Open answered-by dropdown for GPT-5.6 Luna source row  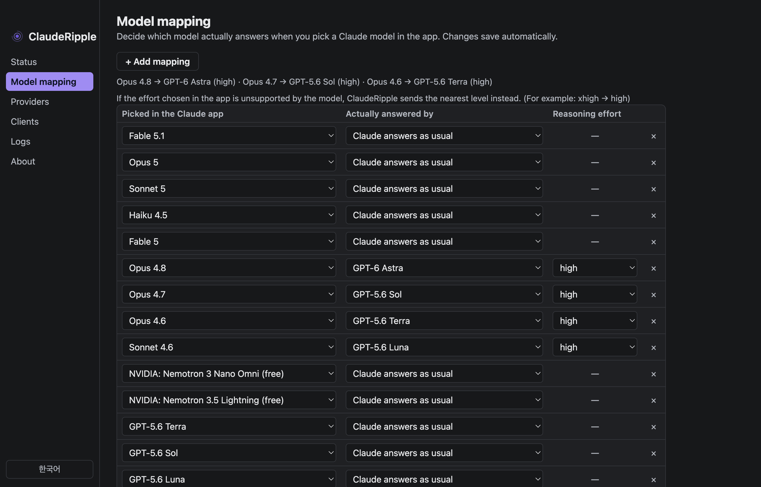point(444,479)
